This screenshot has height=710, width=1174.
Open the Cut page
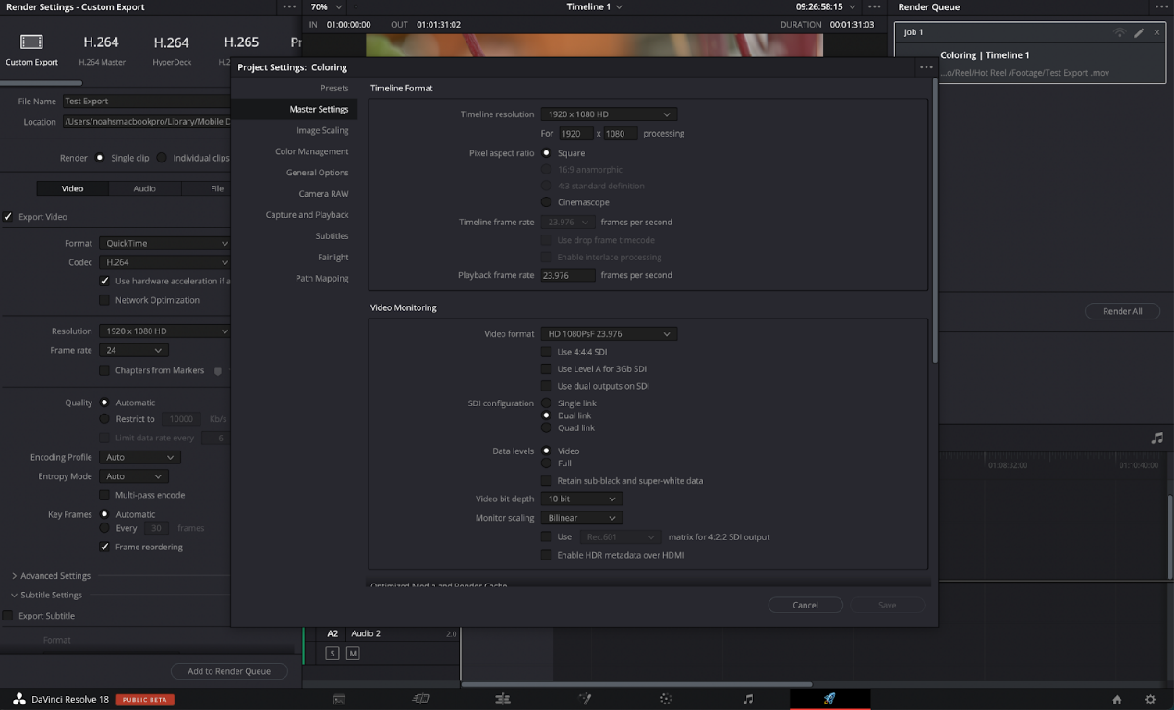(420, 699)
